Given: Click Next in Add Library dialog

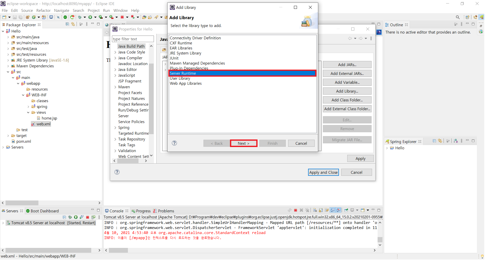Looking at the screenshot, I should point(244,143).
